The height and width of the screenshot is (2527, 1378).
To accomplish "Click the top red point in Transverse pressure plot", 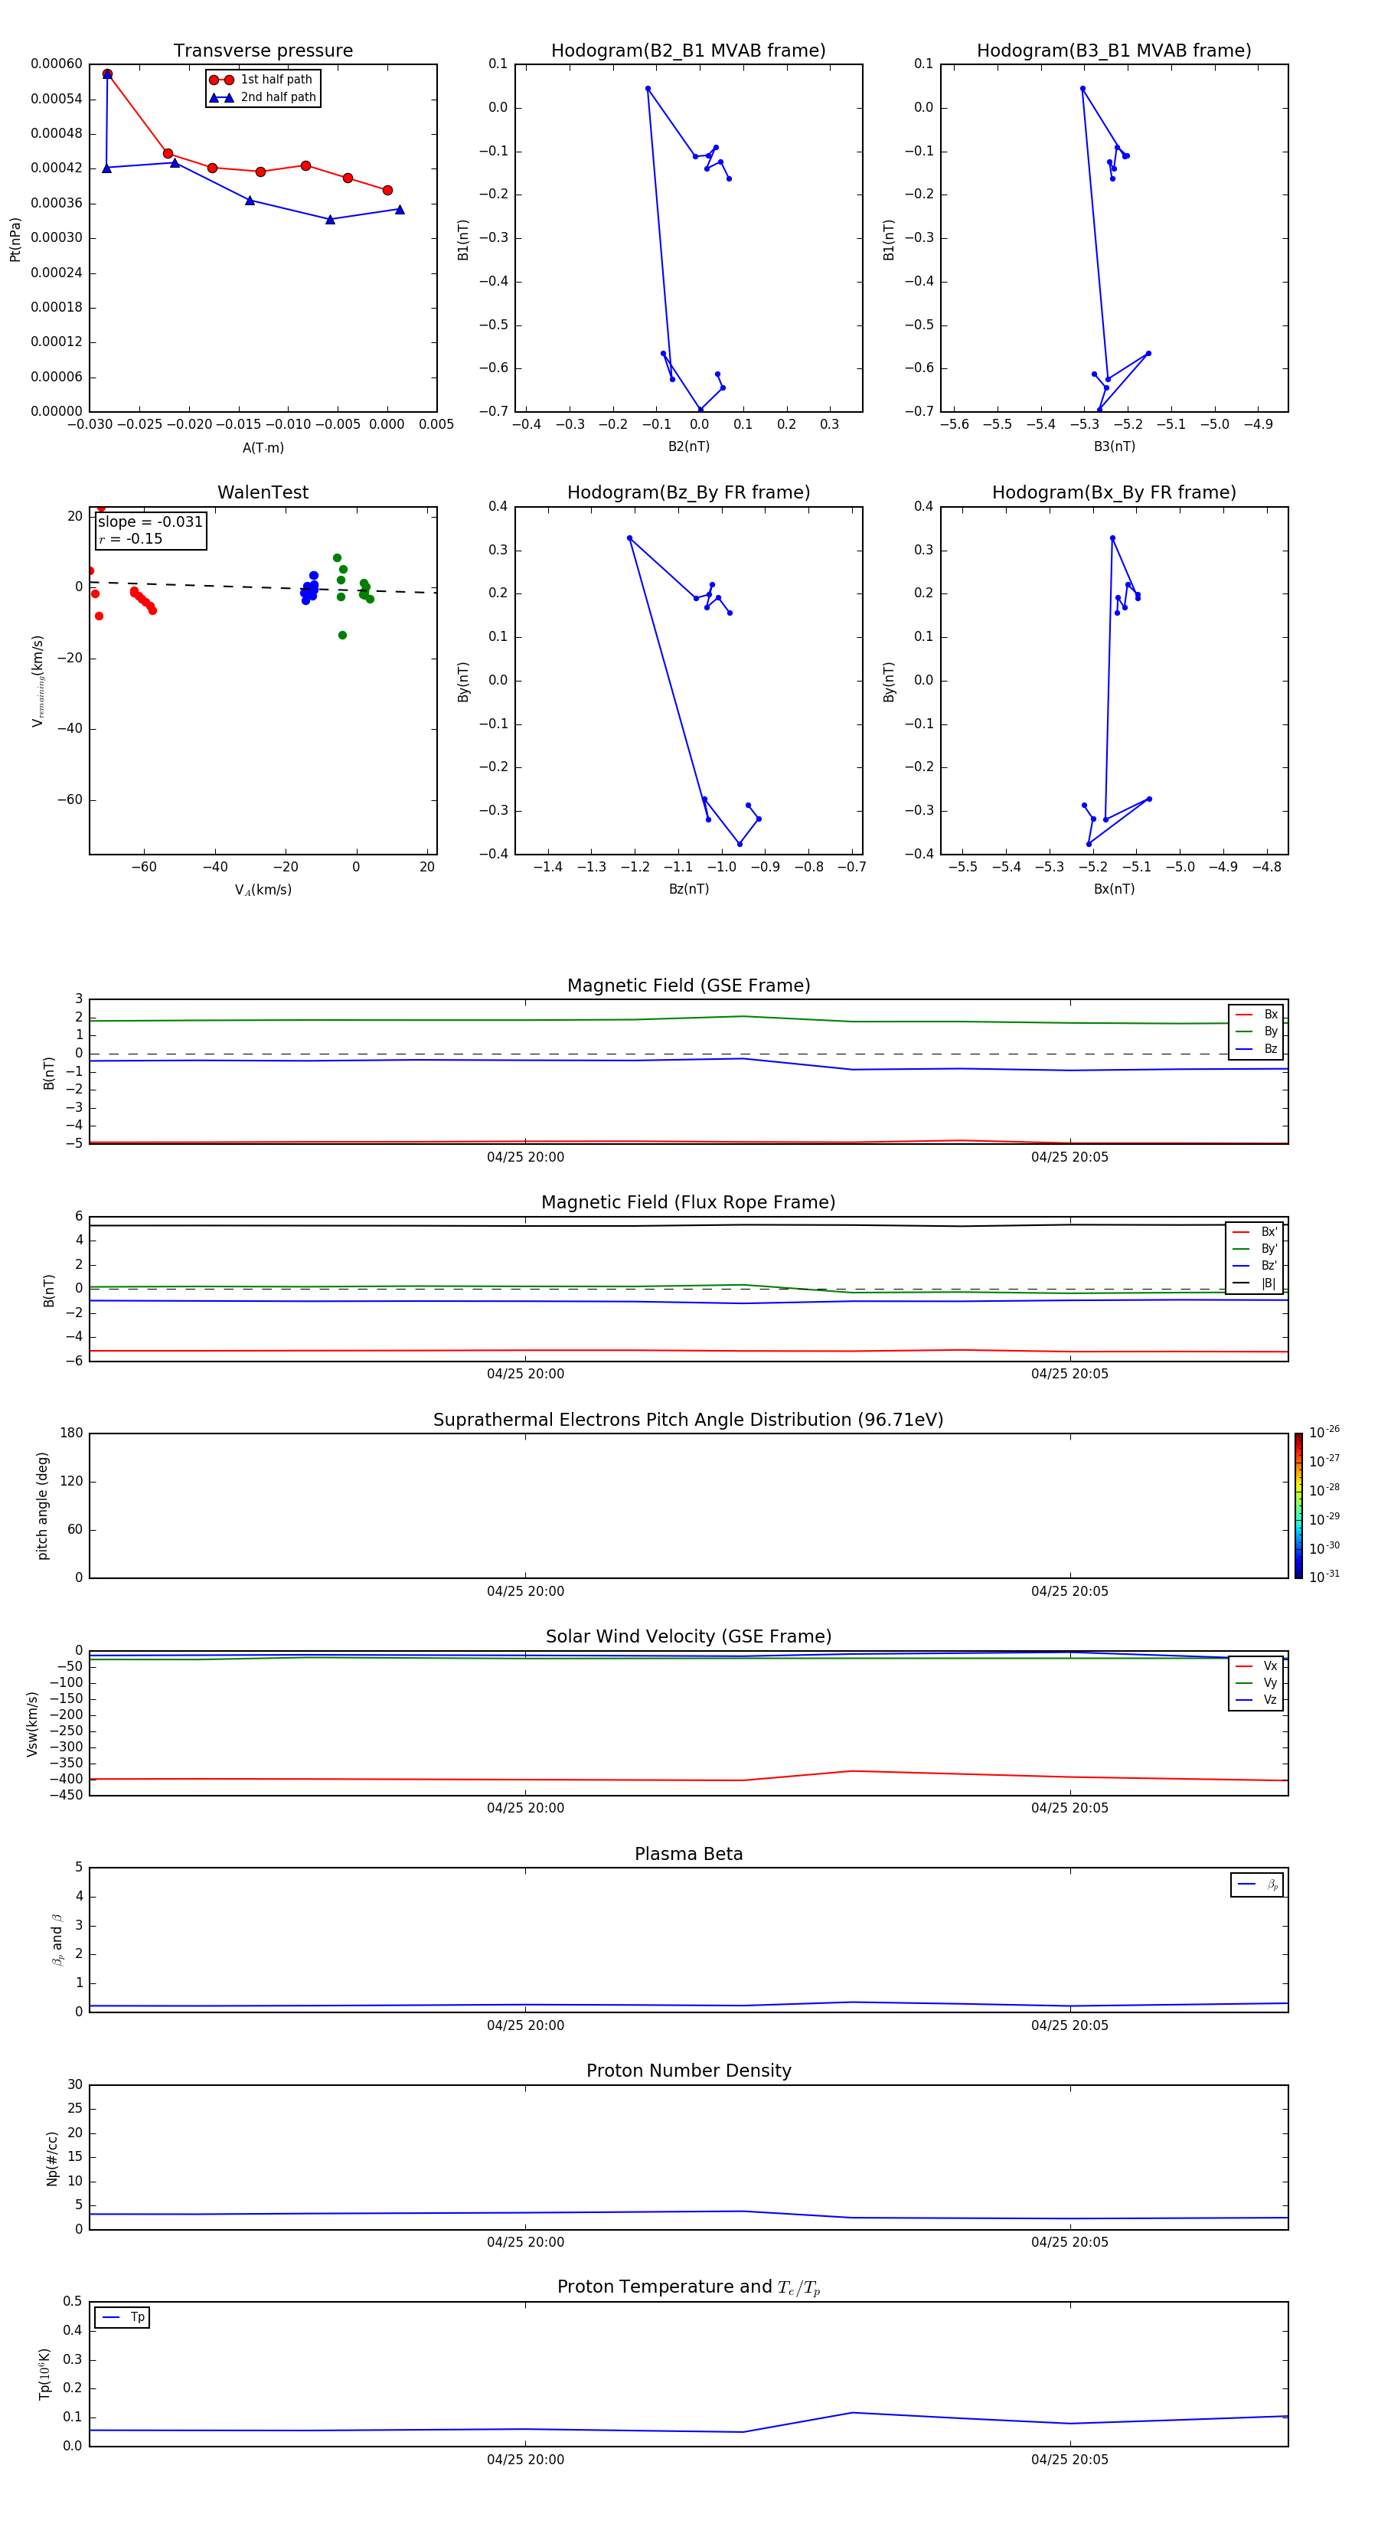I will pos(107,74).
